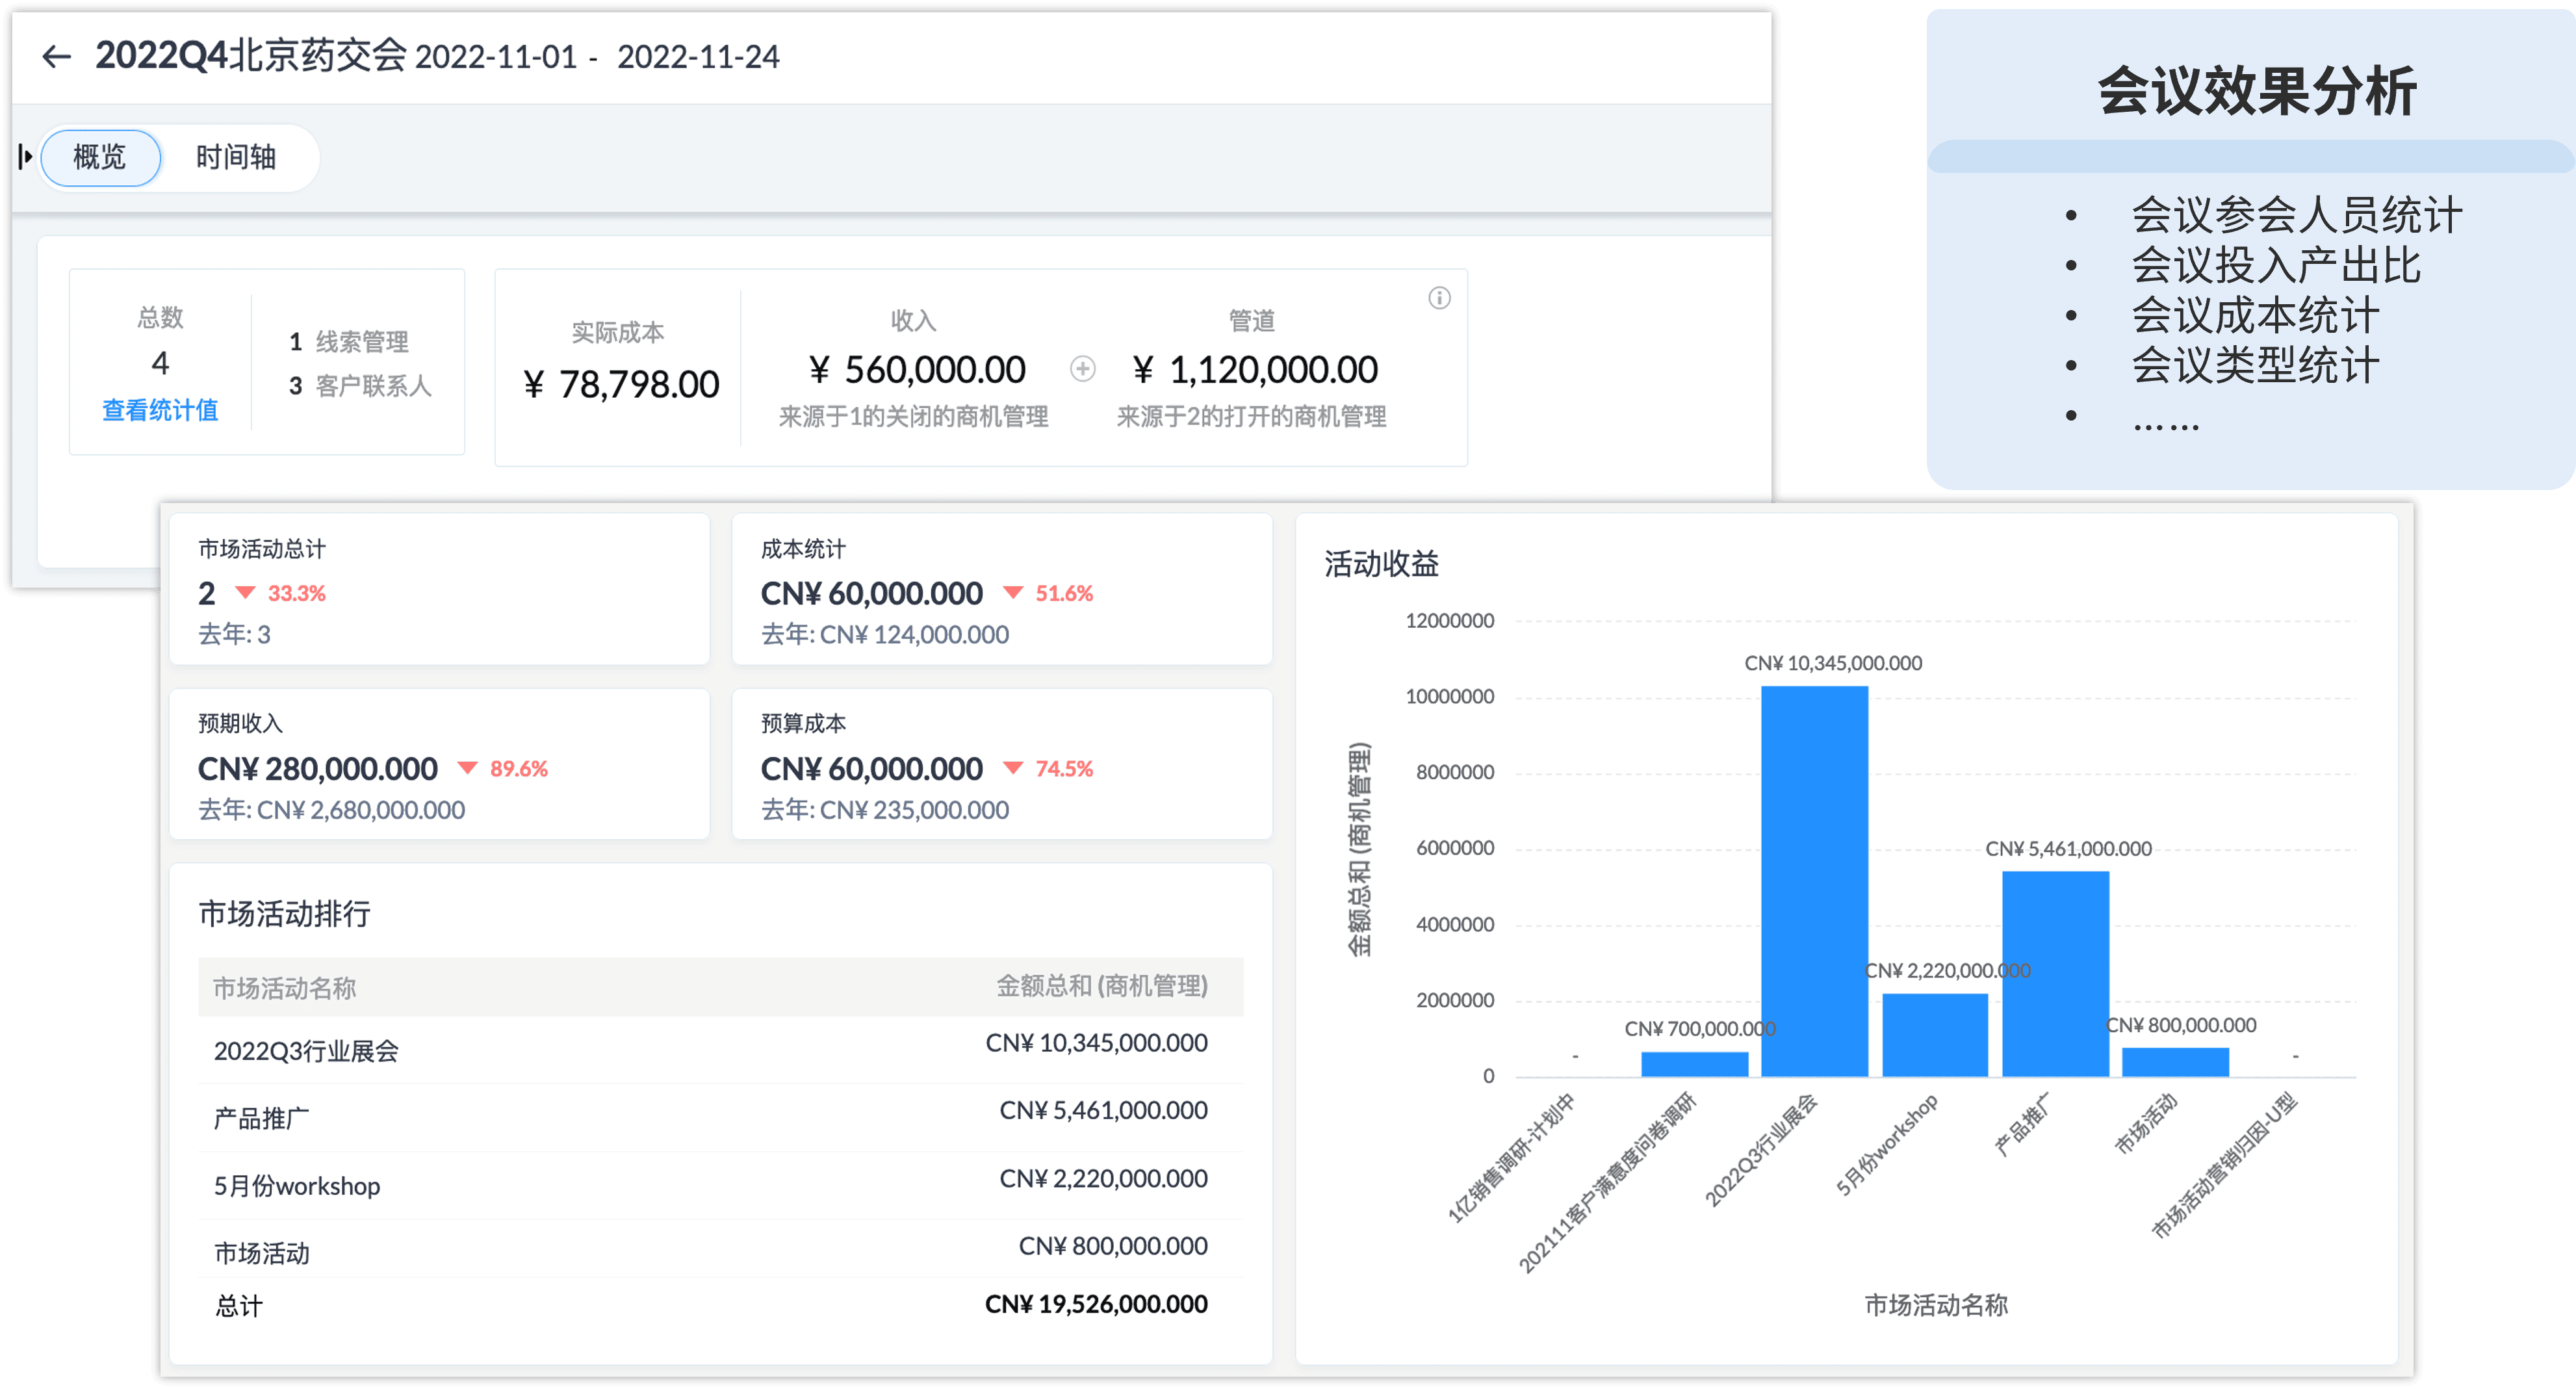Click the bar labeled CN¥ 800,000.000

pos(2175,1062)
